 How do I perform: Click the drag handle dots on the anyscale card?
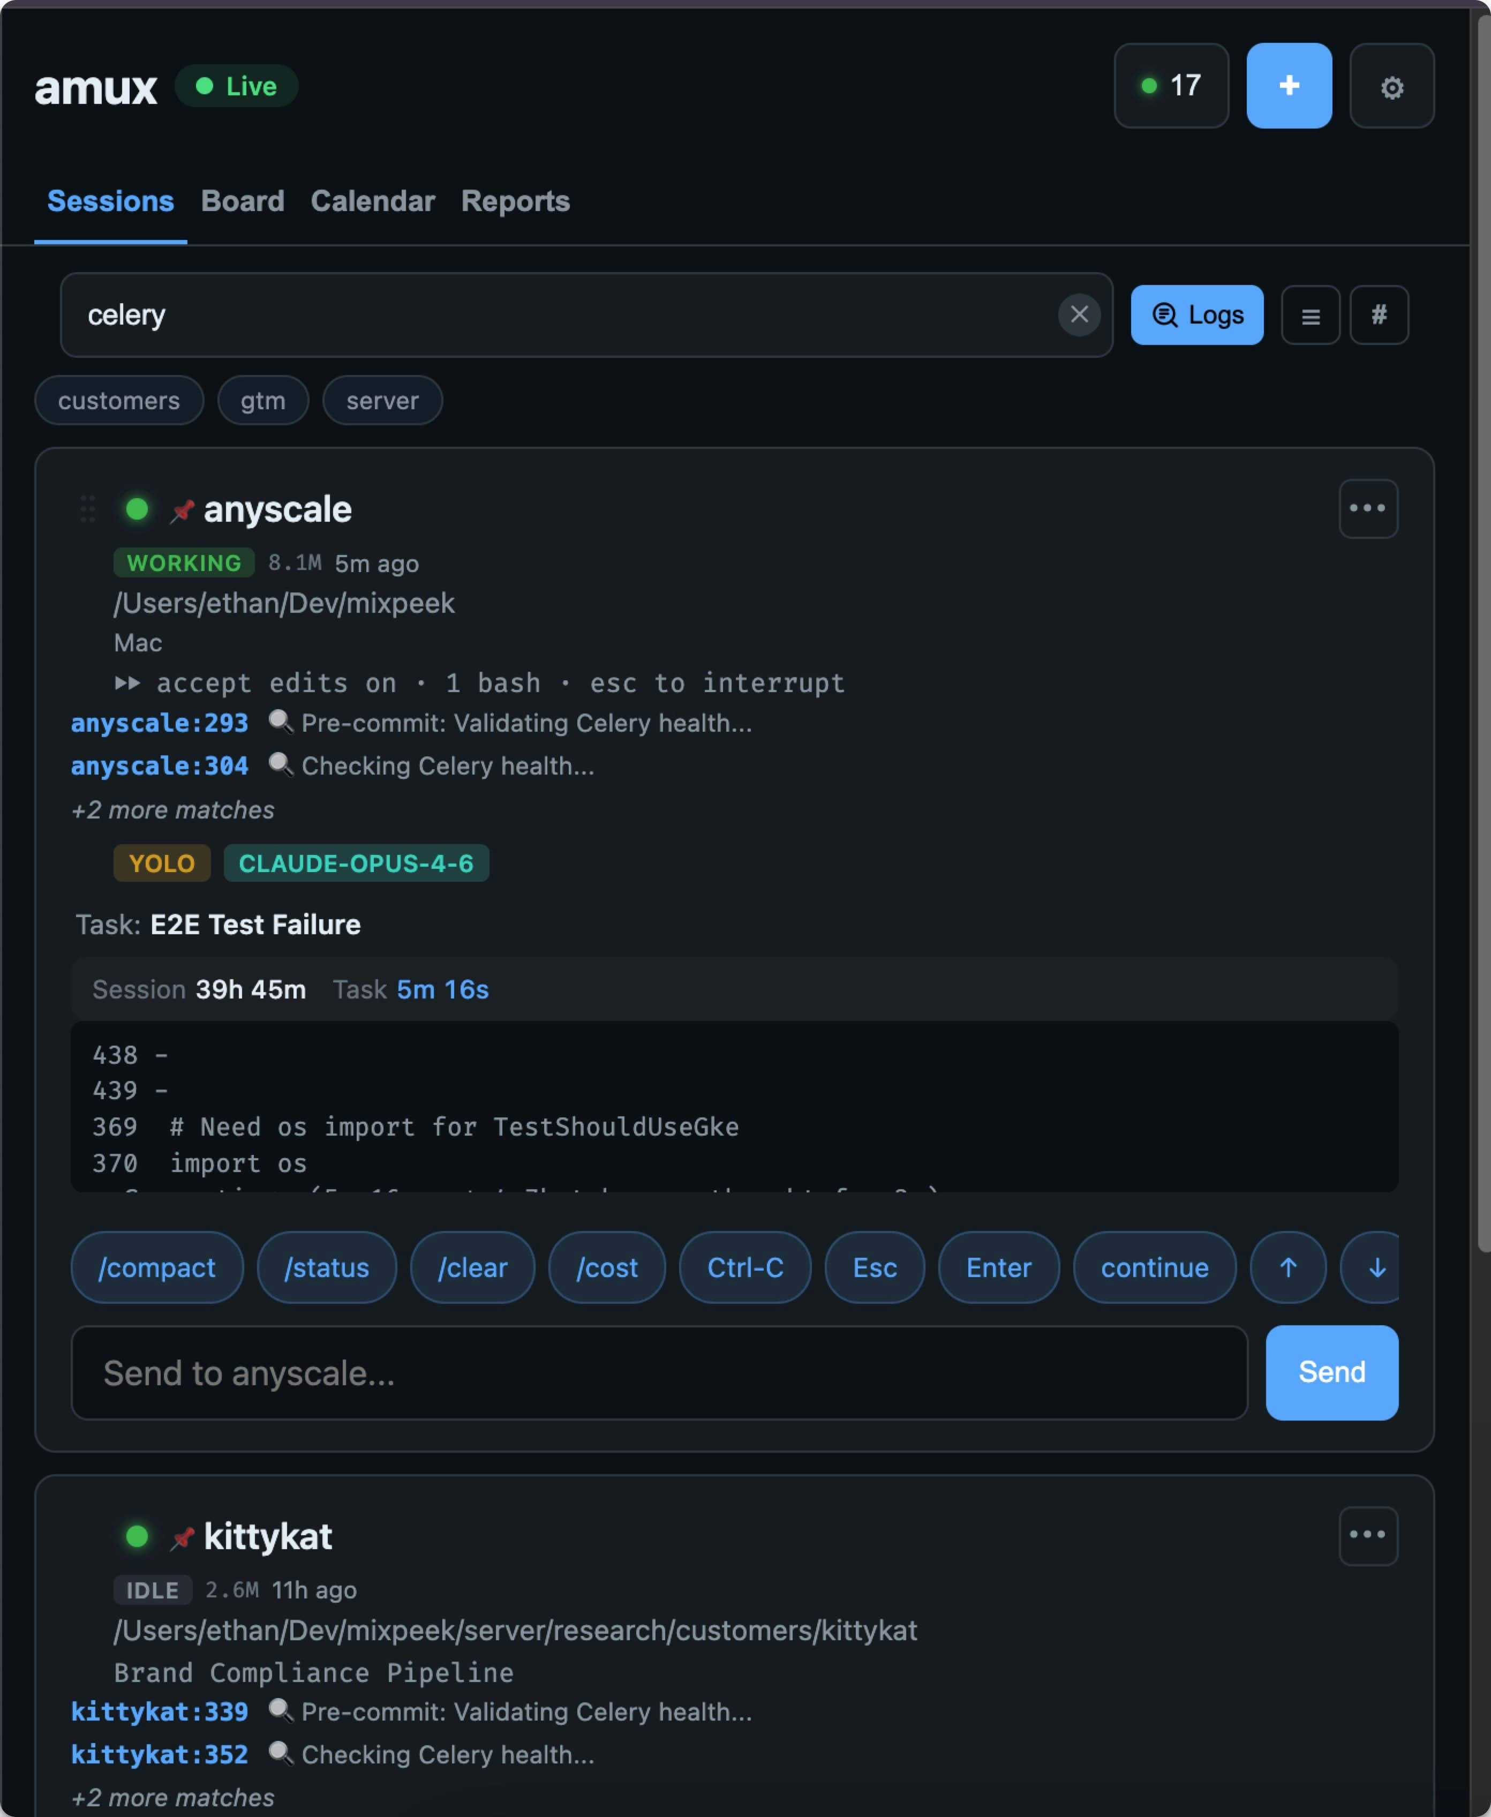(x=87, y=508)
